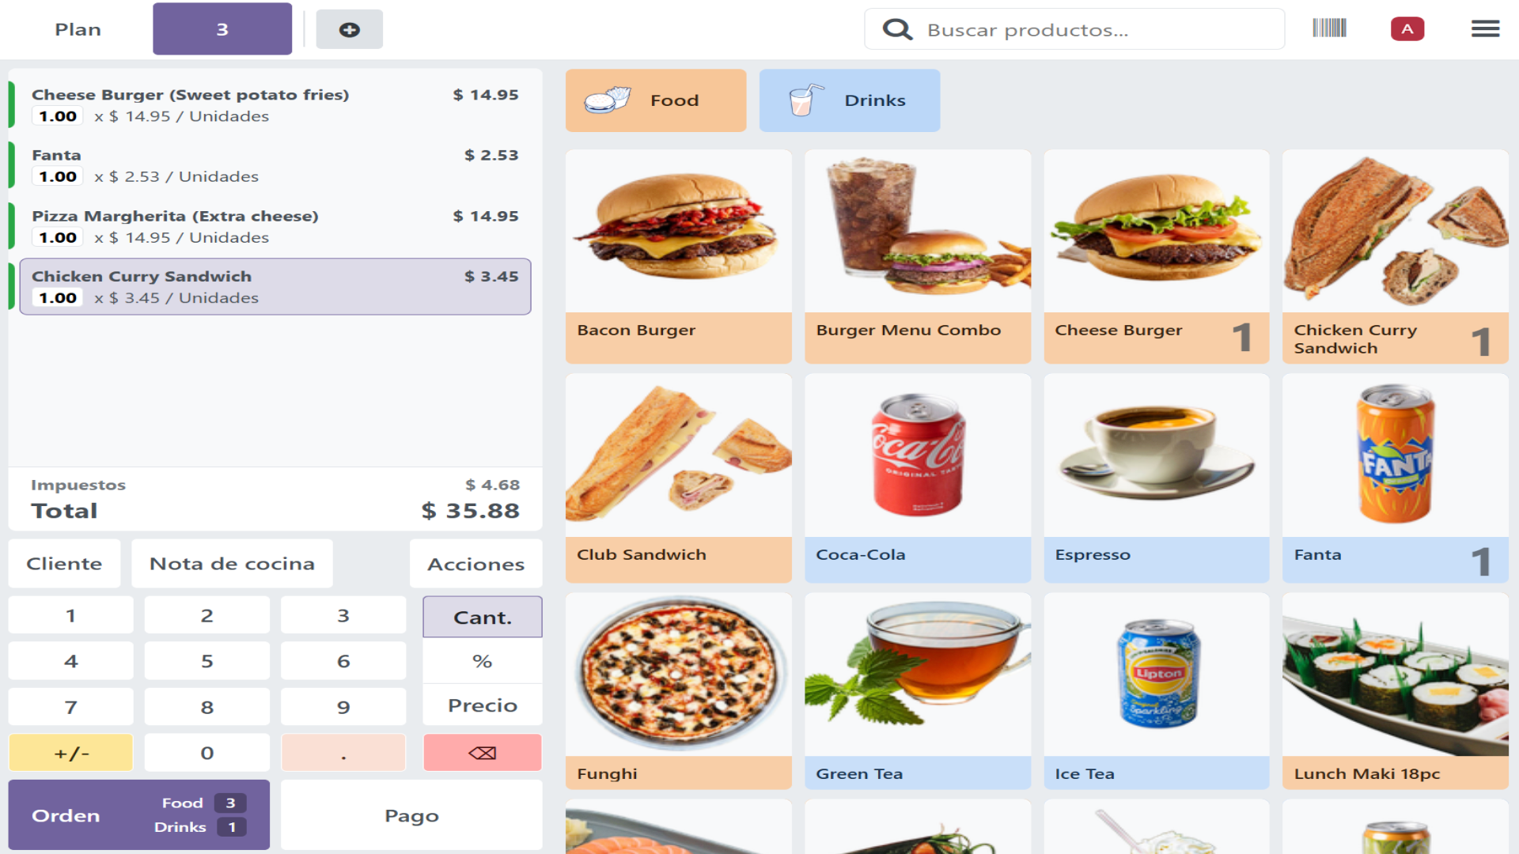The width and height of the screenshot is (1519, 854).
Task: Click the search magnifier icon
Action: [896, 29]
